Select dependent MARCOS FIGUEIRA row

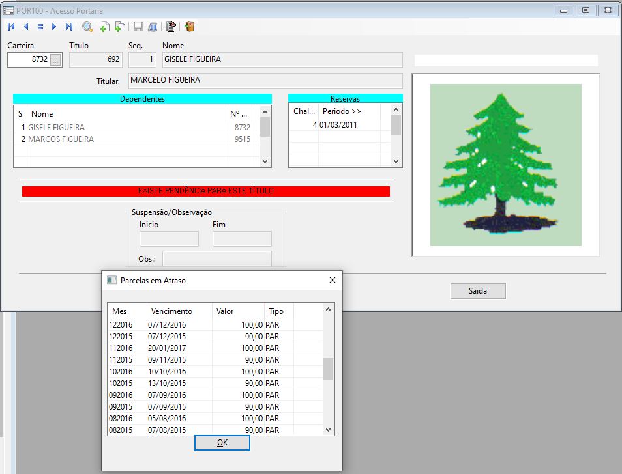click(x=61, y=139)
